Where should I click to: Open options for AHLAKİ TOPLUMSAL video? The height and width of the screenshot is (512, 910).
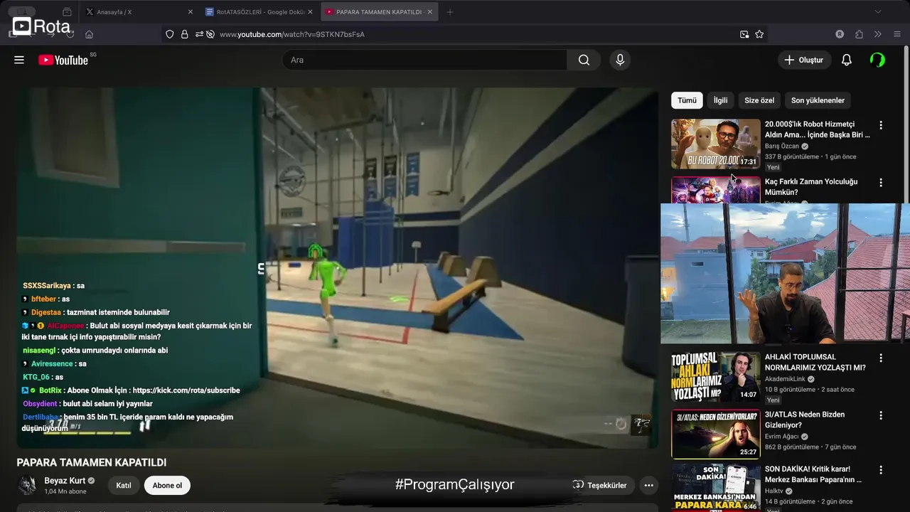(881, 358)
